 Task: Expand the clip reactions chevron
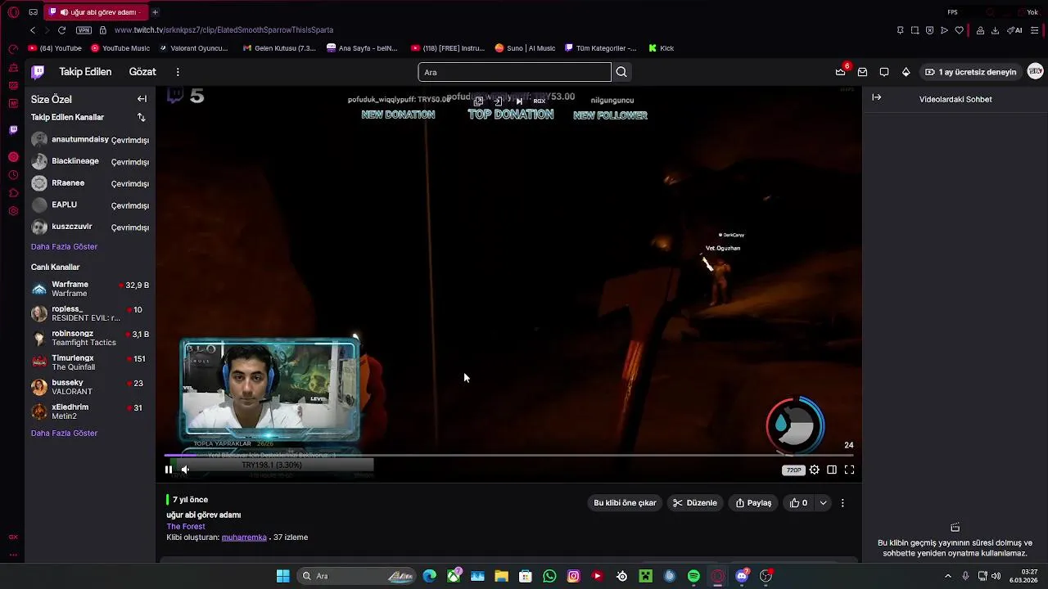[x=823, y=503]
